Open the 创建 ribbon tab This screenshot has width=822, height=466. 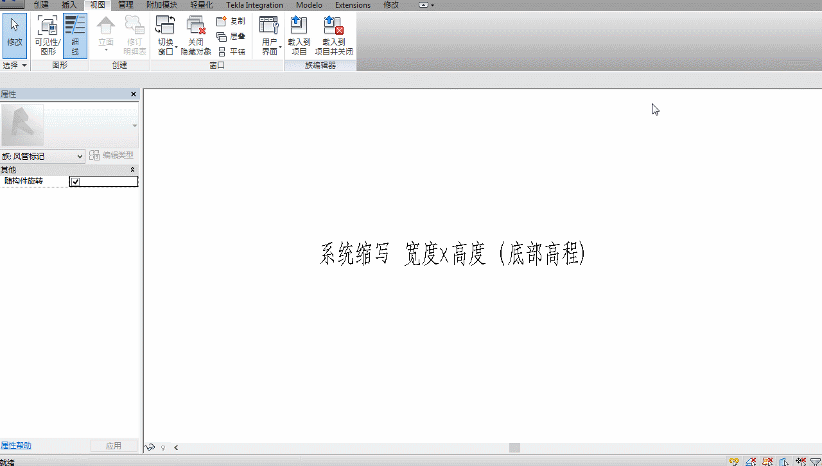click(41, 5)
